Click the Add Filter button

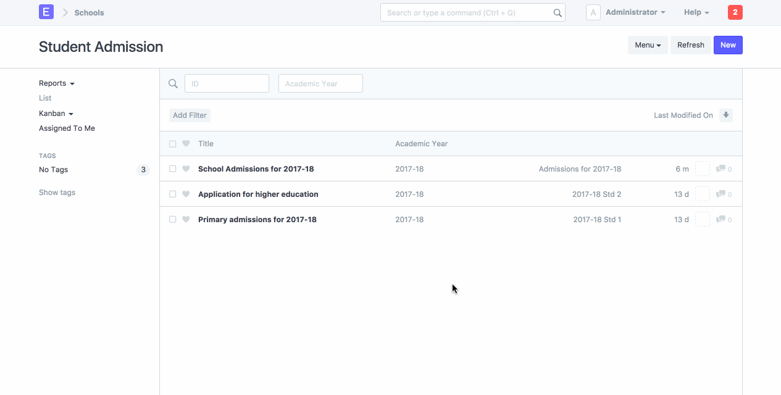point(190,115)
